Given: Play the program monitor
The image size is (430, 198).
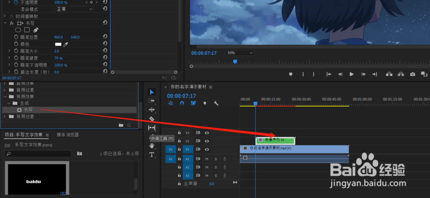Looking at the screenshot, I should pyautogui.click(x=352, y=74).
